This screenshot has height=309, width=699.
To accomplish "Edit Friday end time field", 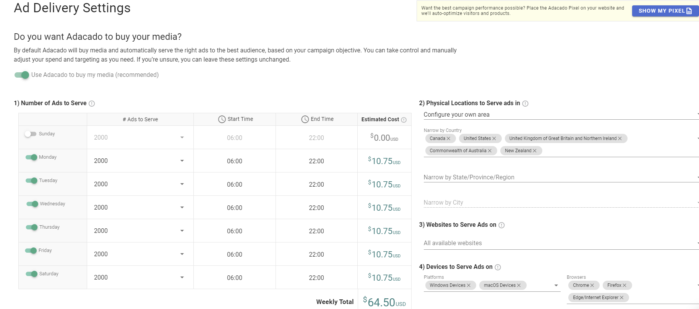I will 316,254.
